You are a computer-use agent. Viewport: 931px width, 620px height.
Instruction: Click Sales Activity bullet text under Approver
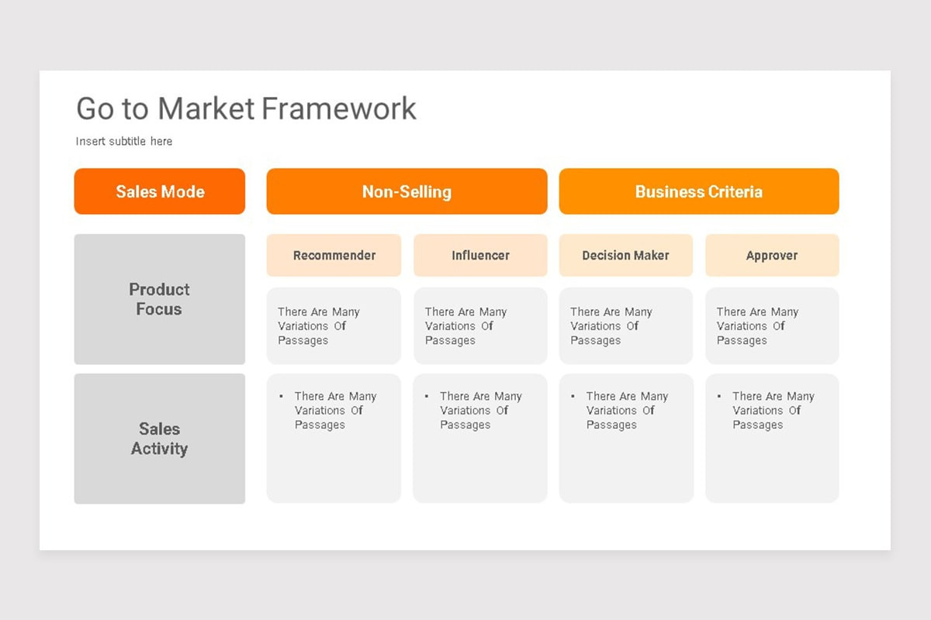pos(774,411)
